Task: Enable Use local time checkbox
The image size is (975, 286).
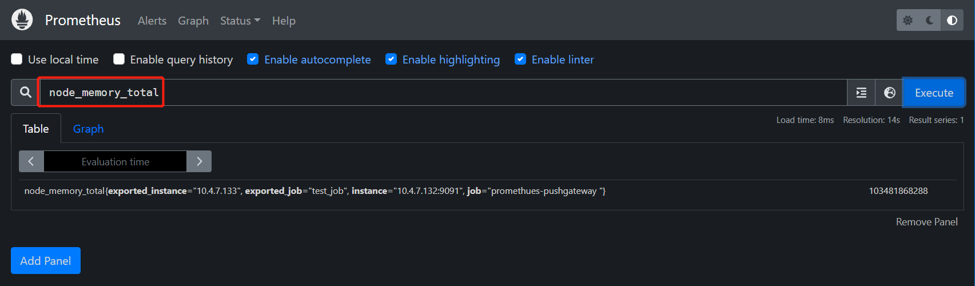Action: 17,59
